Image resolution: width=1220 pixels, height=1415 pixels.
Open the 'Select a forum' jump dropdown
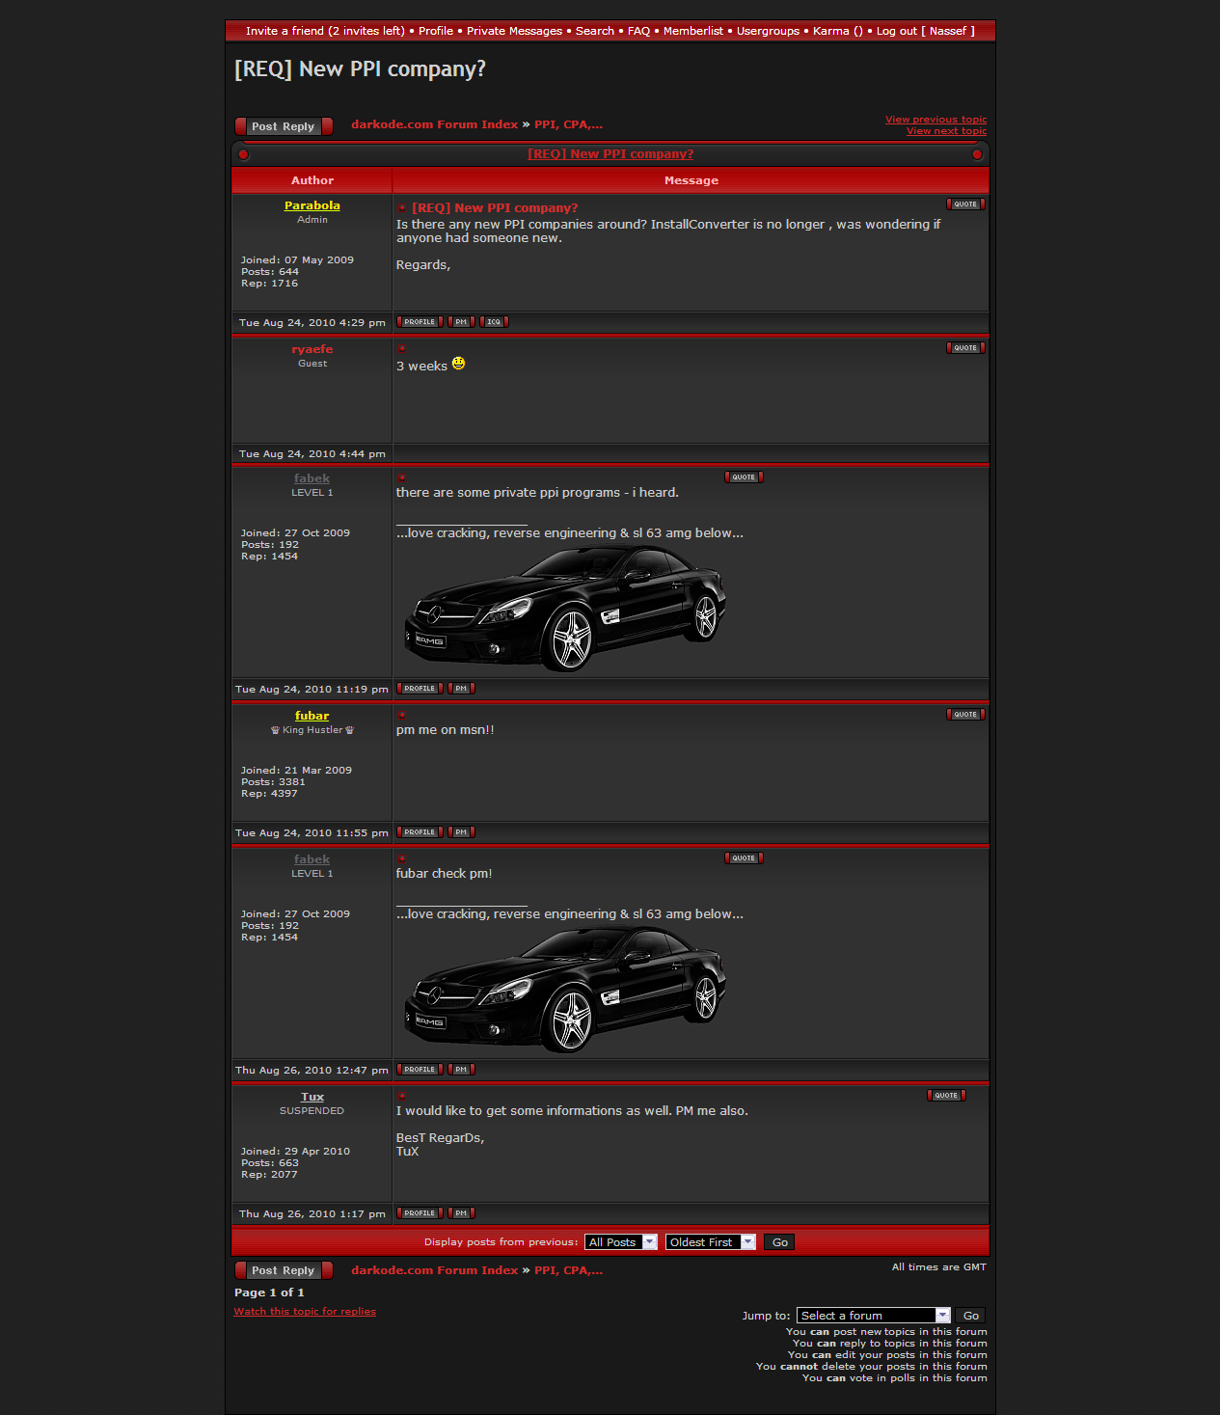[x=874, y=1316]
